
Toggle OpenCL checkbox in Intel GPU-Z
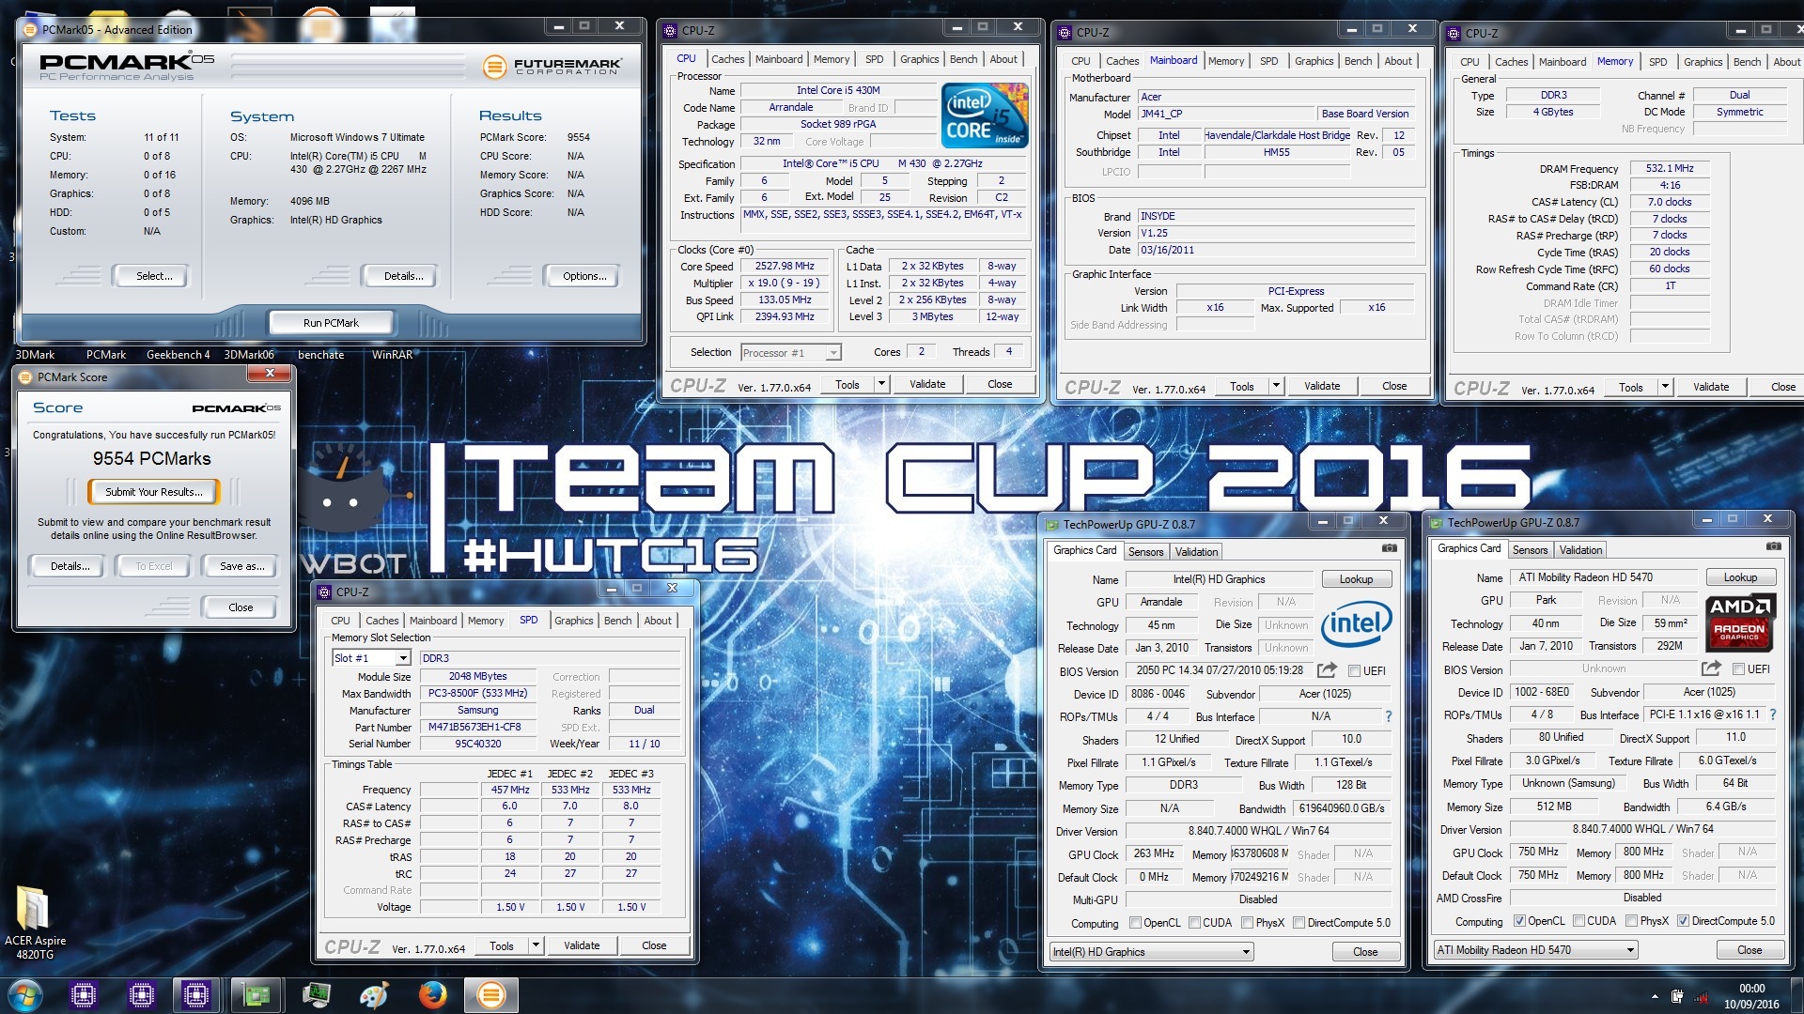pyautogui.click(x=1135, y=923)
